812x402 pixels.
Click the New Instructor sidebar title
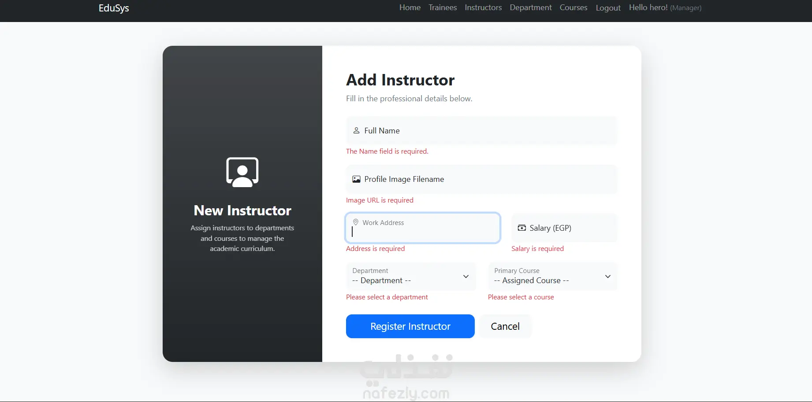[x=242, y=210]
